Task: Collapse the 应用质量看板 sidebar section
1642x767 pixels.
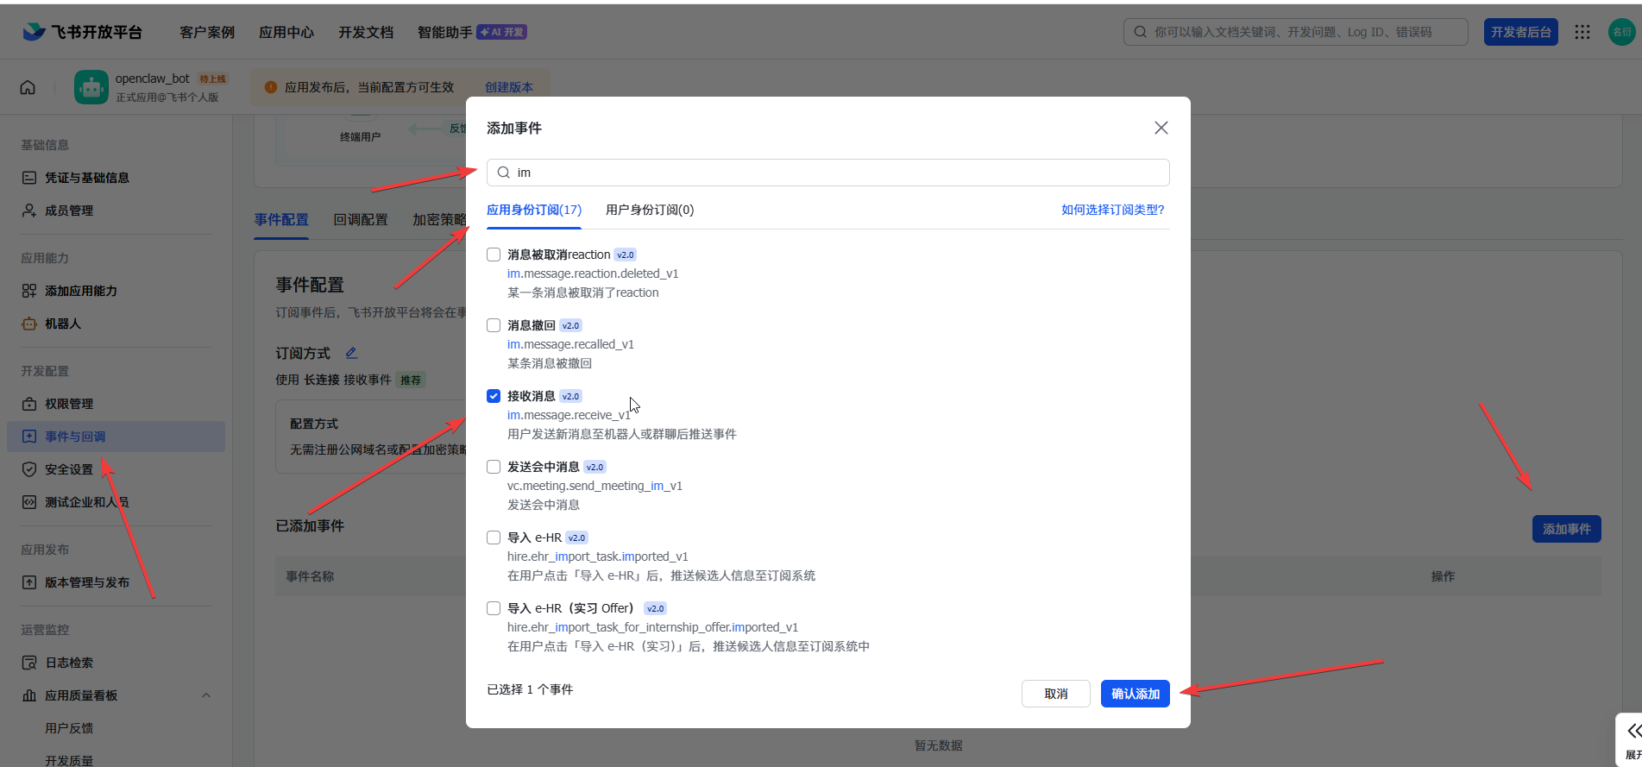Action: (x=206, y=695)
